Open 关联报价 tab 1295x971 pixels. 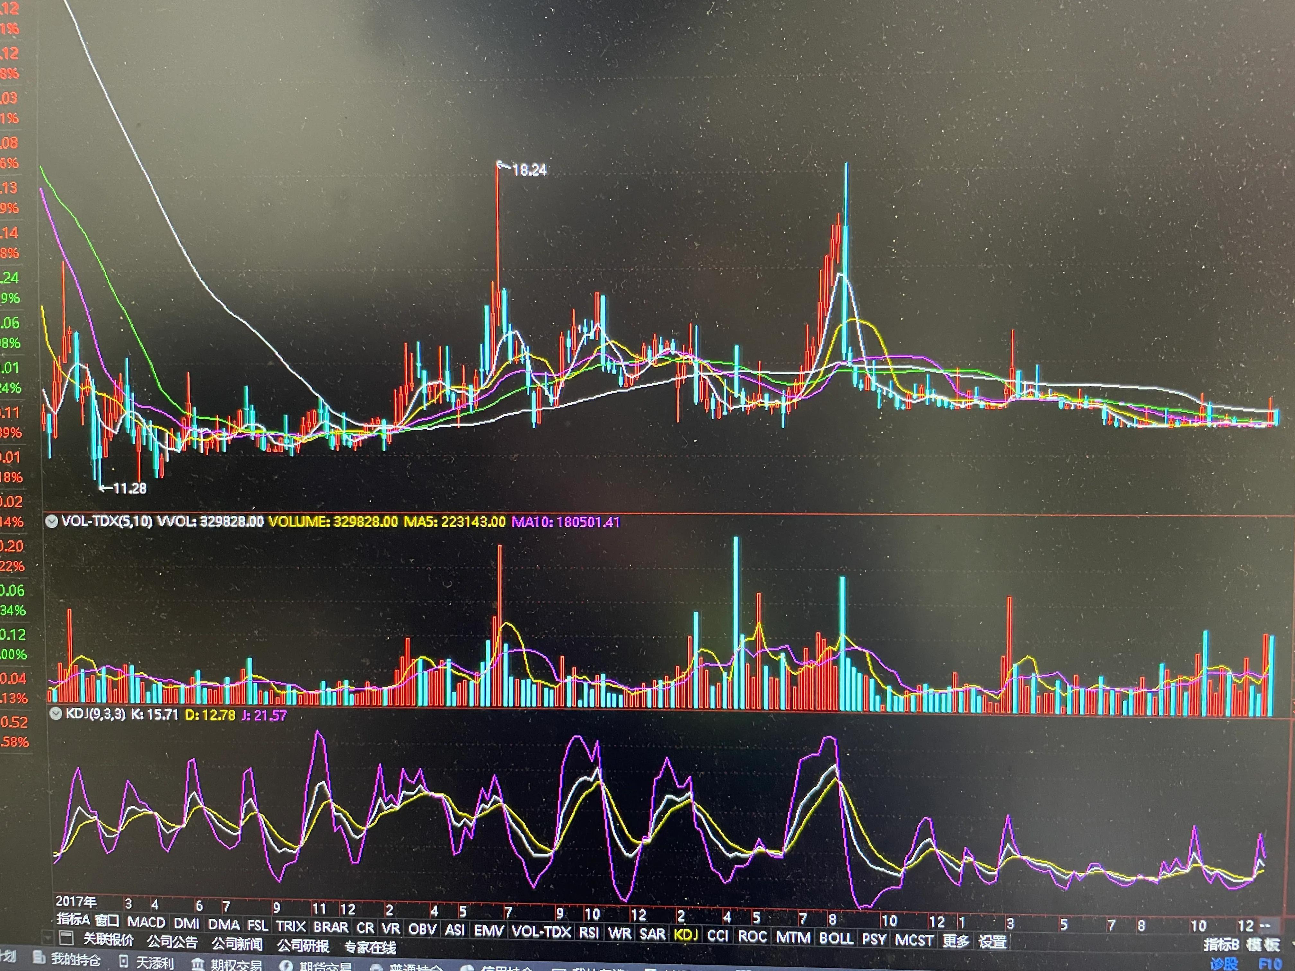108,940
